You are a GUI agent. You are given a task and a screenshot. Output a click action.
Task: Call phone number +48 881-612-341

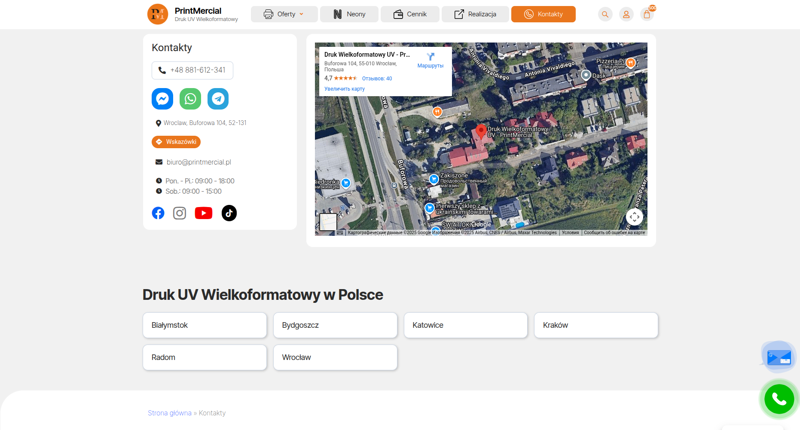pos(192,70)
